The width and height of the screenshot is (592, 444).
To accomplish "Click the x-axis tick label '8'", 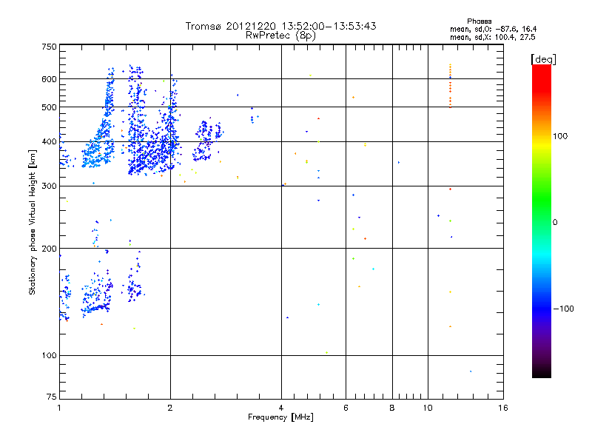I will click(392, 408).
